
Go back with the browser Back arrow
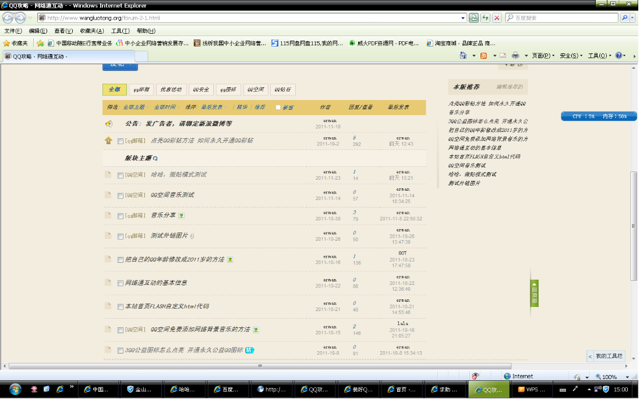click(8, 18)
